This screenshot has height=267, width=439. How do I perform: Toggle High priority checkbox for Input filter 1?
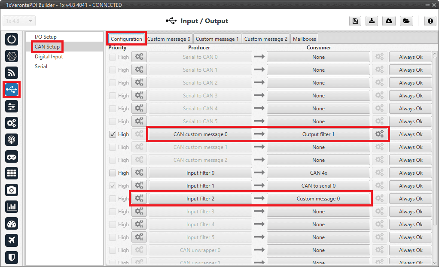[x=113, y=186]
